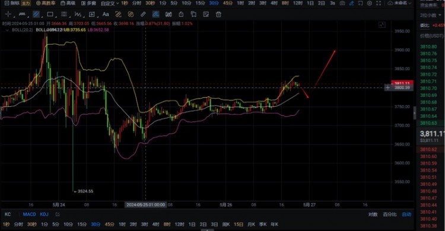Toggle the KDJ indicator

pyautogui.click(x=44, y=214)
